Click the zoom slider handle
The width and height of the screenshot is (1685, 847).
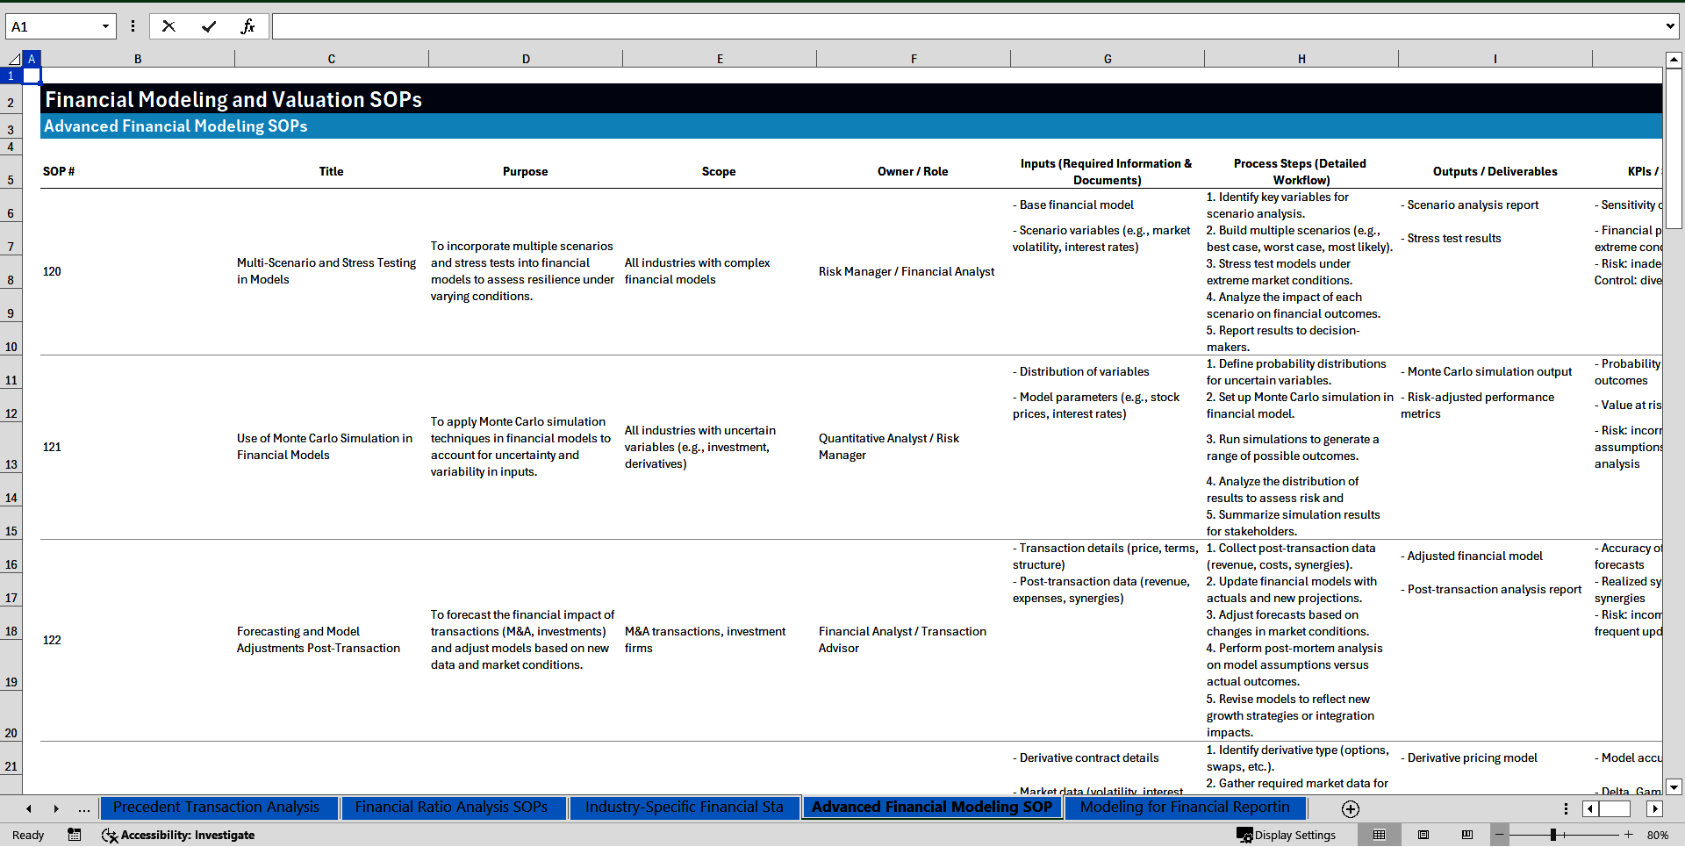(x=1553, y=835)
